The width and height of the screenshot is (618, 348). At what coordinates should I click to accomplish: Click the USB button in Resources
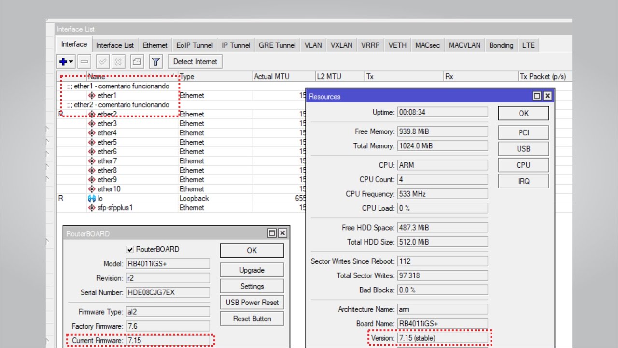point(523,149)
